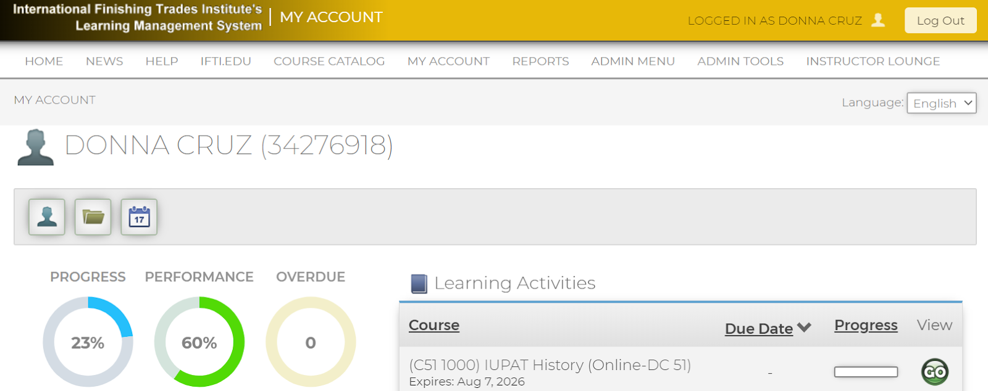This screenshot has height=391, width=988.
Task: Click the large avatar next to Donna Cruz
Action: tap(36, 147)
